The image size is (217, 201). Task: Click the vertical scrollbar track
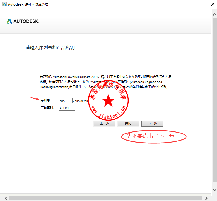coord(214,100)
